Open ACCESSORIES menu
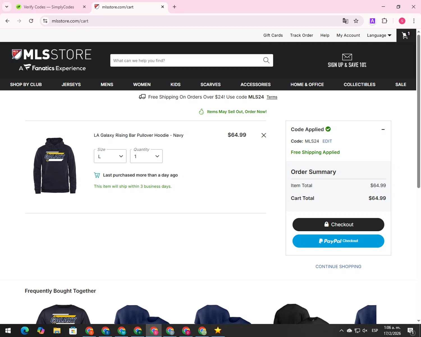 [255, 85]
